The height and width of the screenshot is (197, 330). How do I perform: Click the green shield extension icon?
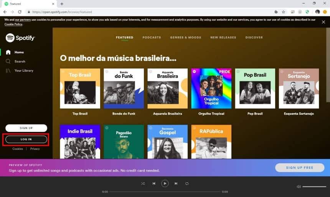click(307, 12)
